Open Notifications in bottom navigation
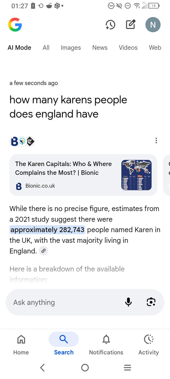 [x=106, y=345]
